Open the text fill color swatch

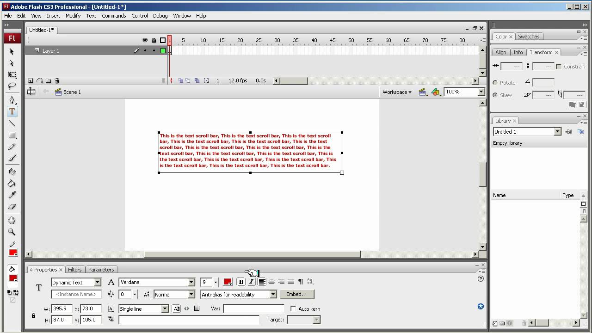pos(228,282)
